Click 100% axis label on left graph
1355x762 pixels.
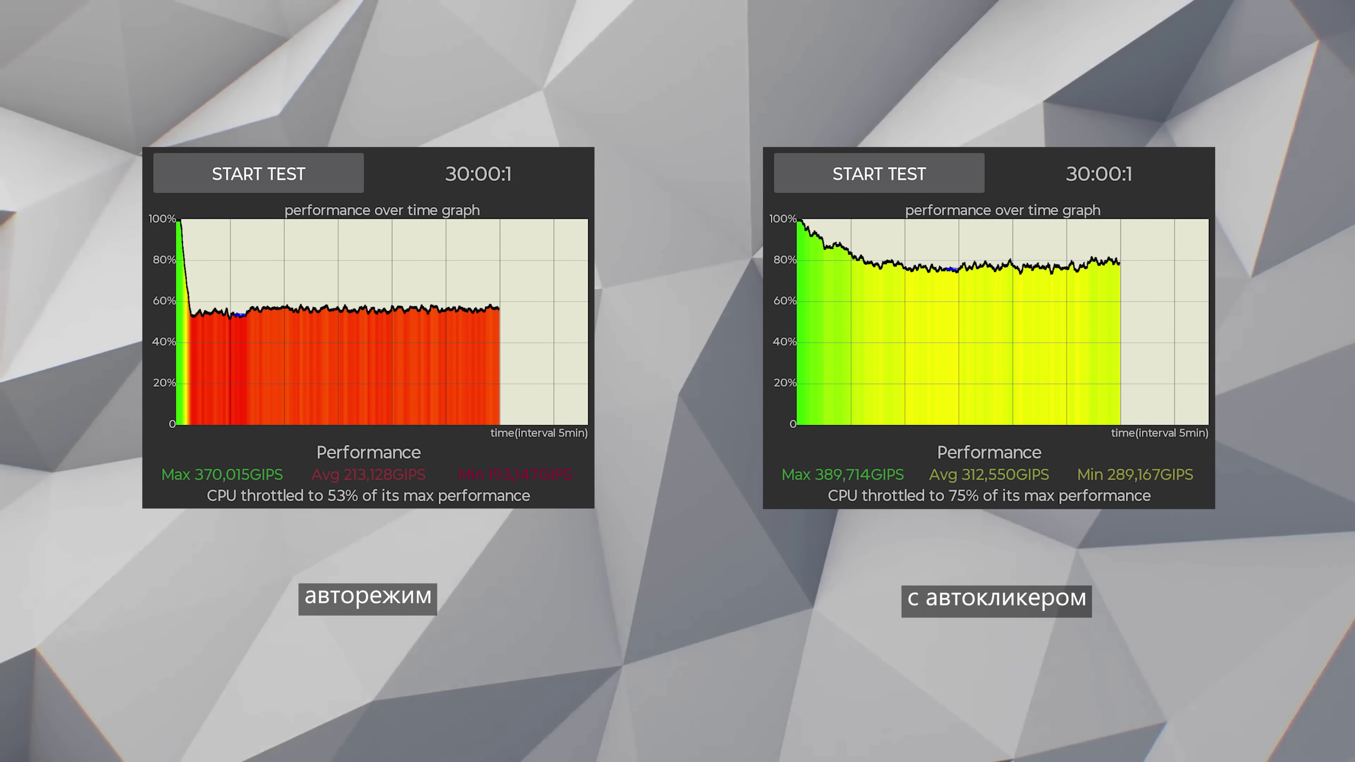(162, 218)
